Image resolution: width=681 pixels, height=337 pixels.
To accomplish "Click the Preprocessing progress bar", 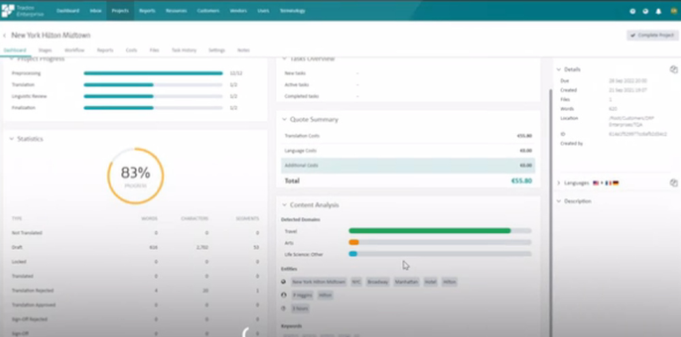I will (x=153, y=74).
